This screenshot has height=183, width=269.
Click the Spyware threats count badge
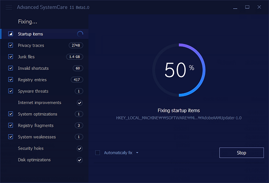coord(79,91)
